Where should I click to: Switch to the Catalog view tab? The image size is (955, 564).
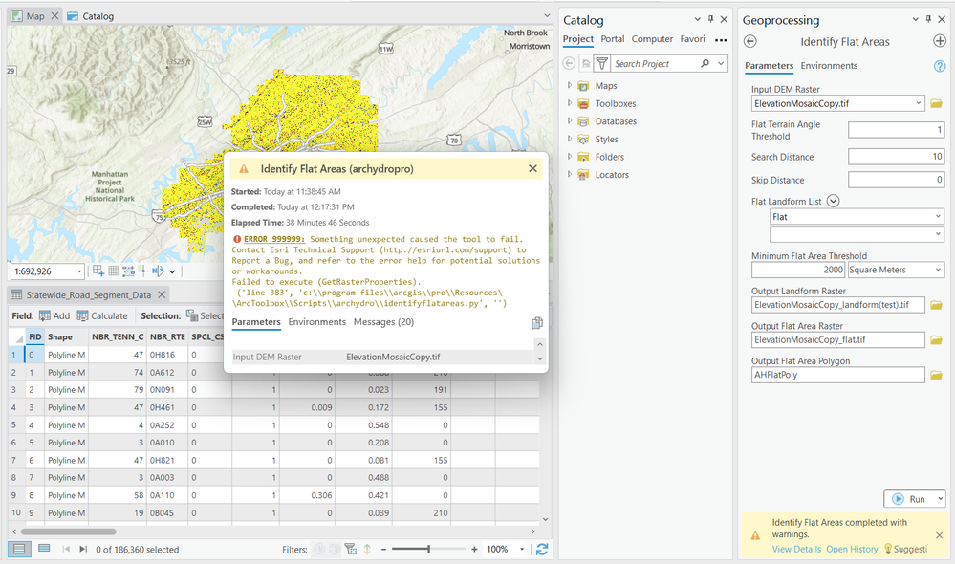pyautogui.click(x=91, y=16)
